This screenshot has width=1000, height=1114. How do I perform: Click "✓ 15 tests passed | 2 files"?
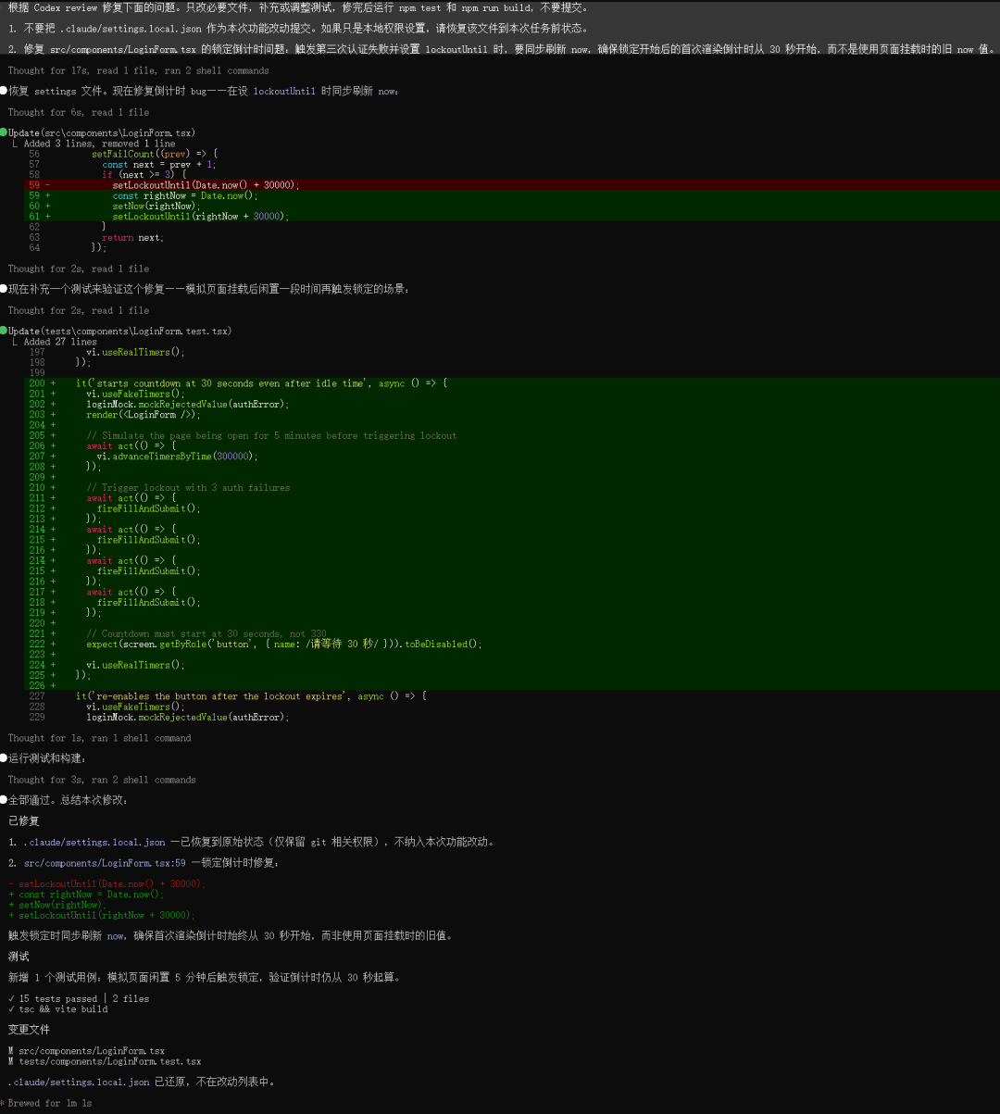(x=79, y=999)
